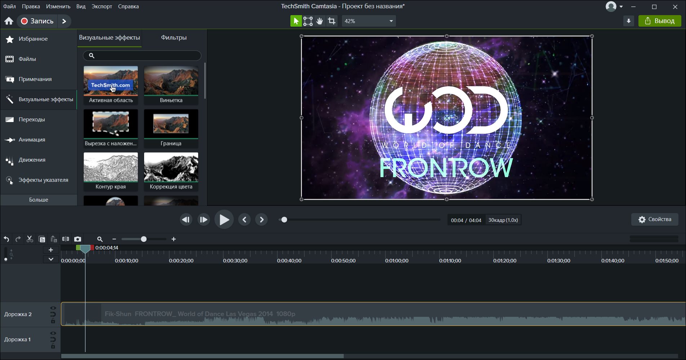Expand Больше more tools
The image size is (686, 360).
pos(39,200)
